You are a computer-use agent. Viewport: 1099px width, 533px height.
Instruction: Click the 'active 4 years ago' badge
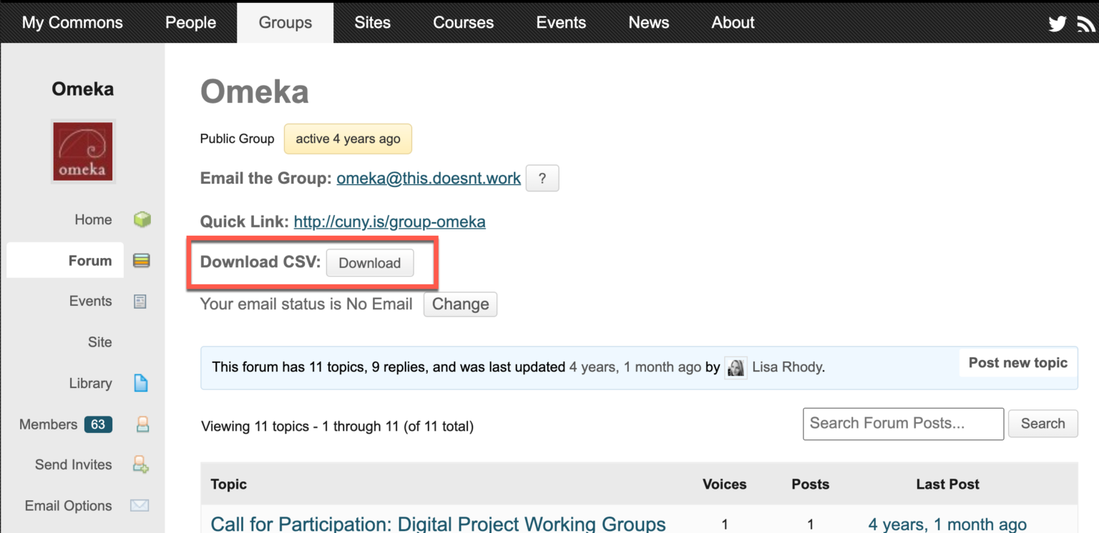[x=348, y=139]
